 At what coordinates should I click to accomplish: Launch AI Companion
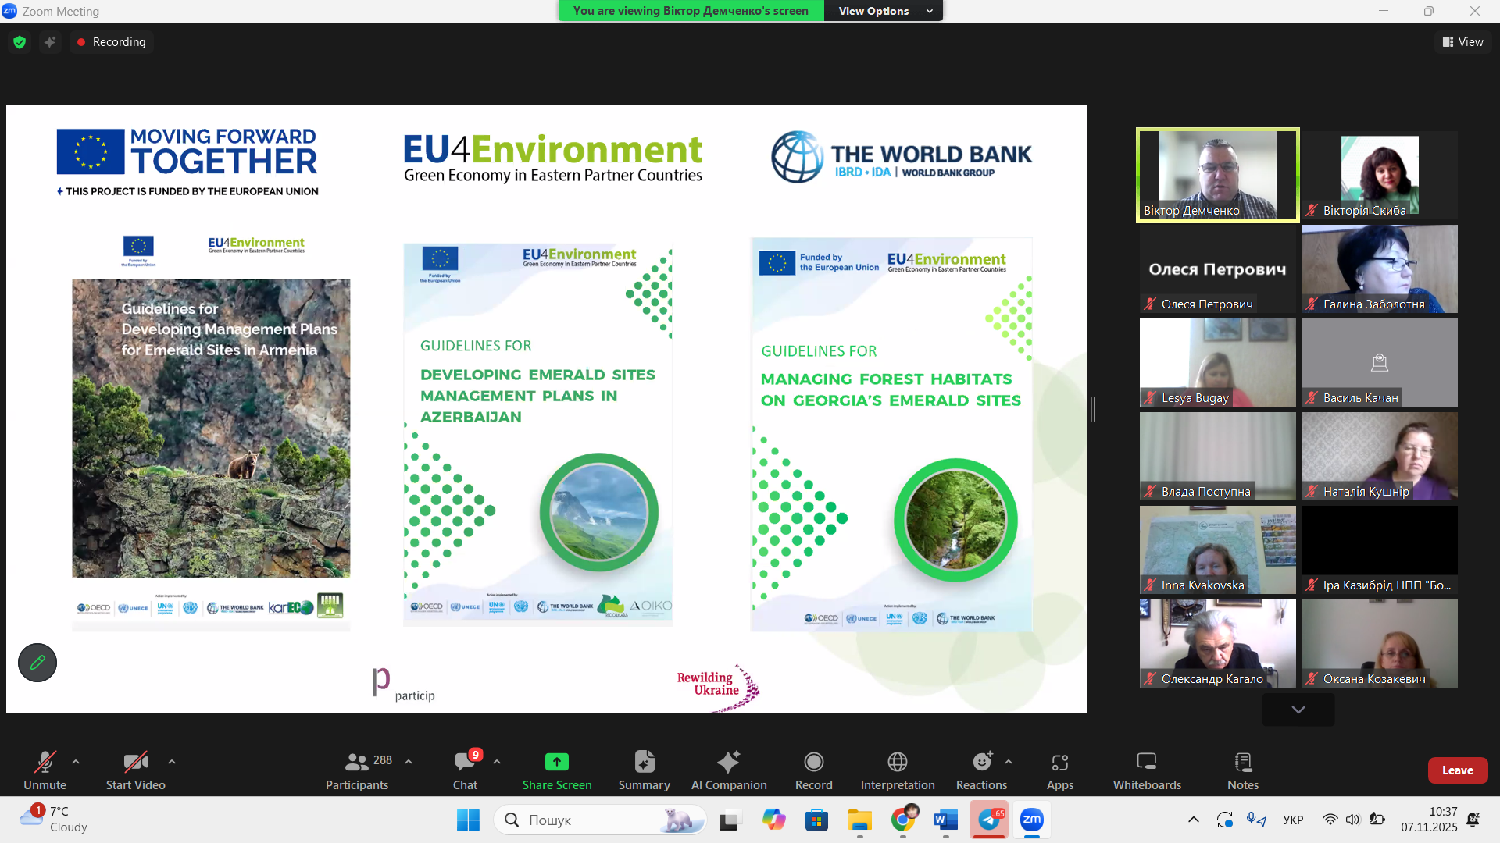click(x=728, y=770)
